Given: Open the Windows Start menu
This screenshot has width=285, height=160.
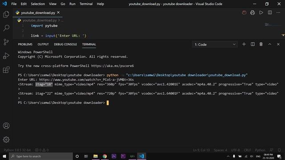Looking at the screenshot, I should coord(4,156).
